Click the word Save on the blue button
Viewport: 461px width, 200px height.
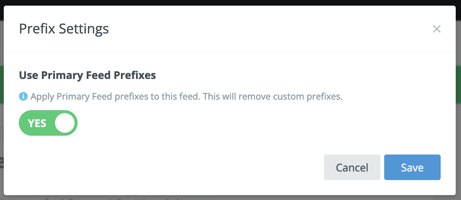412,168
